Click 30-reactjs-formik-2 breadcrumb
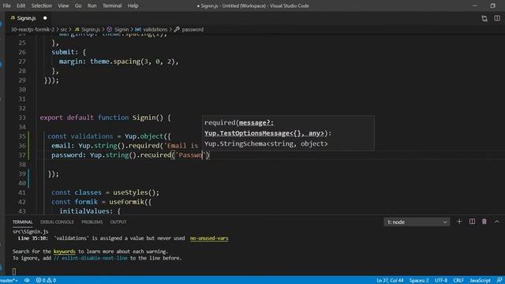This screenshot has width=505, height=284. (32, 29)
